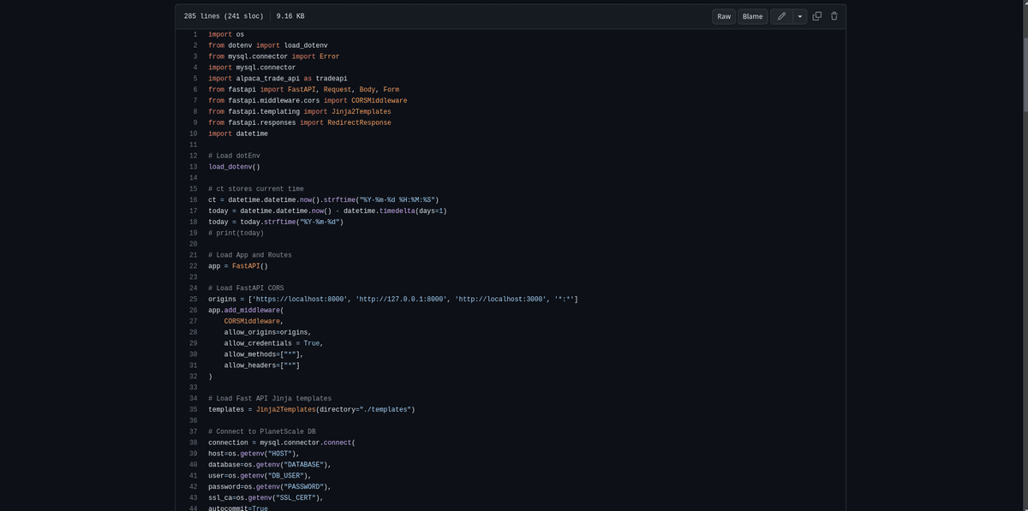Click 'import datetime' on line 10
The image size is (1028, 511).
pos(238,134)
